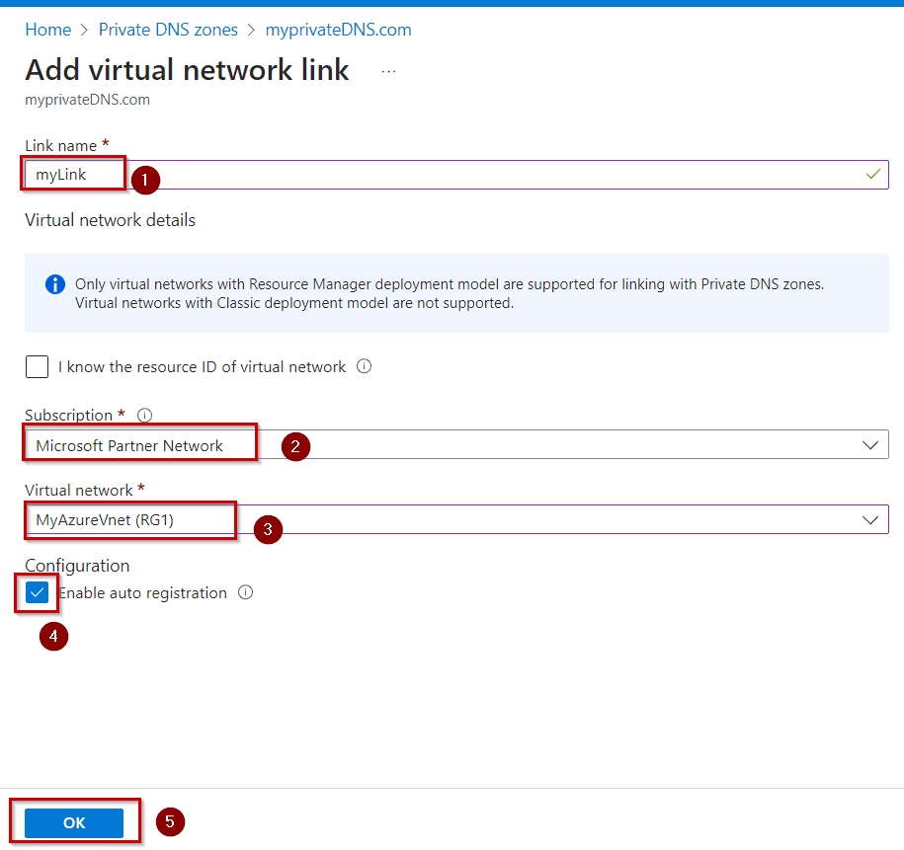Click the chevron arrow of Subscription dropdown

coord(870,445)
